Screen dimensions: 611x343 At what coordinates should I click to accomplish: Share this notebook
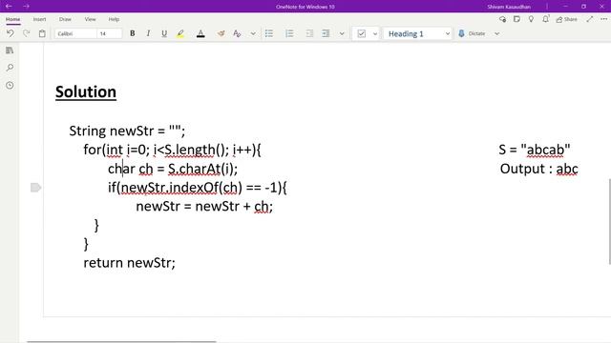[x=566, y=19]
